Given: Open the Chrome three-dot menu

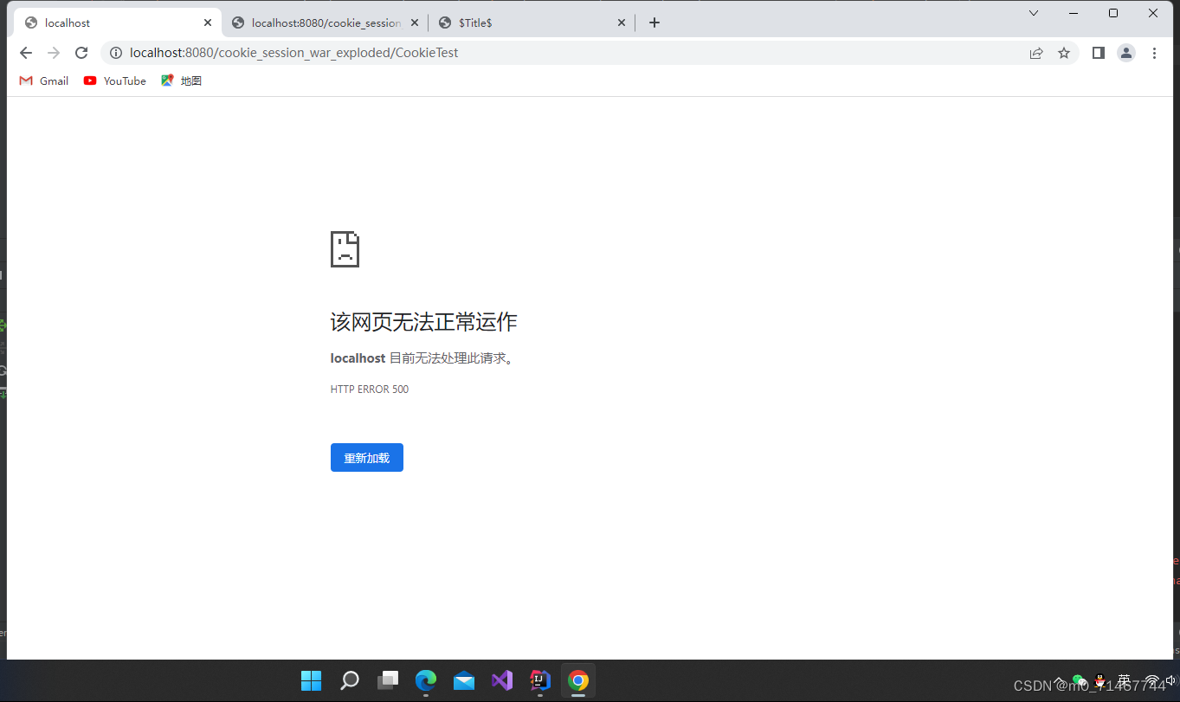Looking at the screenshot, I should pos(1154,53).
